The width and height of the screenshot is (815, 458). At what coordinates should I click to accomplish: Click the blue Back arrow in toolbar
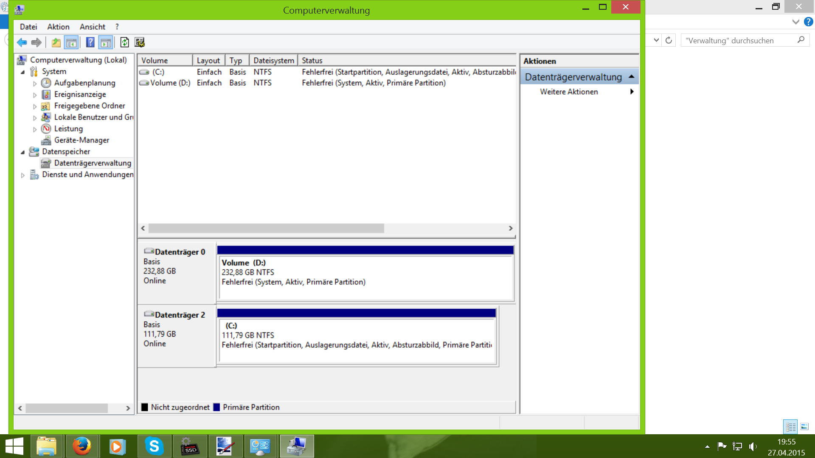click(x=22, y=42)
